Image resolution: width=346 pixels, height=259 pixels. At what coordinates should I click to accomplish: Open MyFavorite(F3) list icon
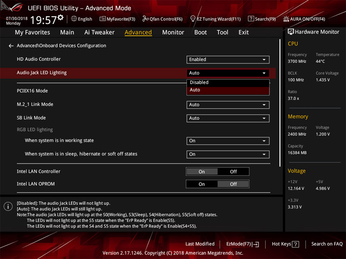coord(102,19)
